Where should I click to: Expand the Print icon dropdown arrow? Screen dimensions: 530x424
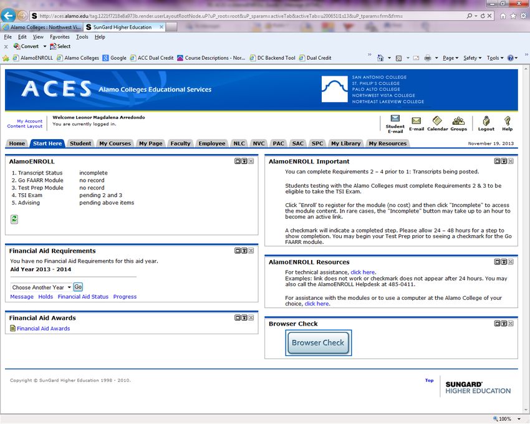click(x=436, y=58)
